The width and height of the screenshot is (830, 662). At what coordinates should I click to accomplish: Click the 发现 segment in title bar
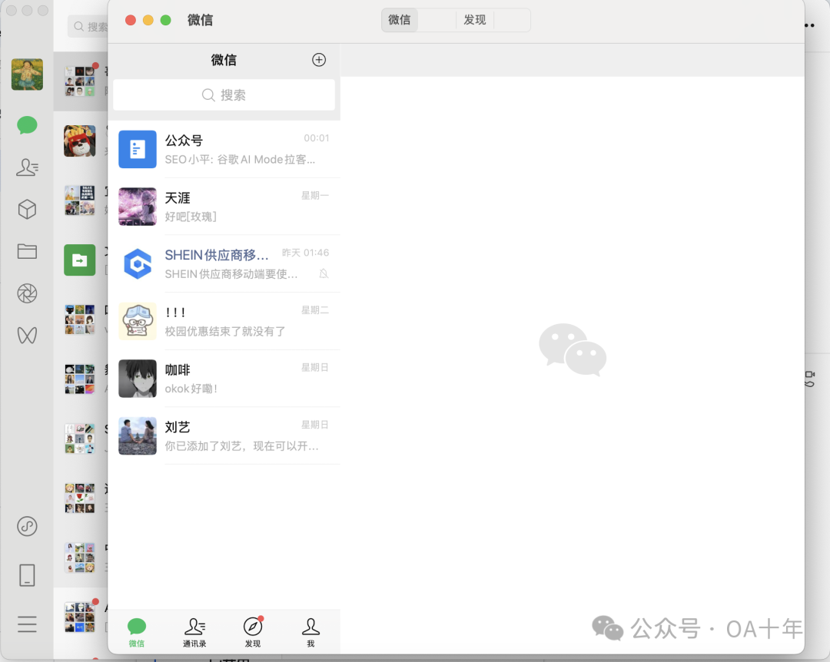[x=475, y=19]
